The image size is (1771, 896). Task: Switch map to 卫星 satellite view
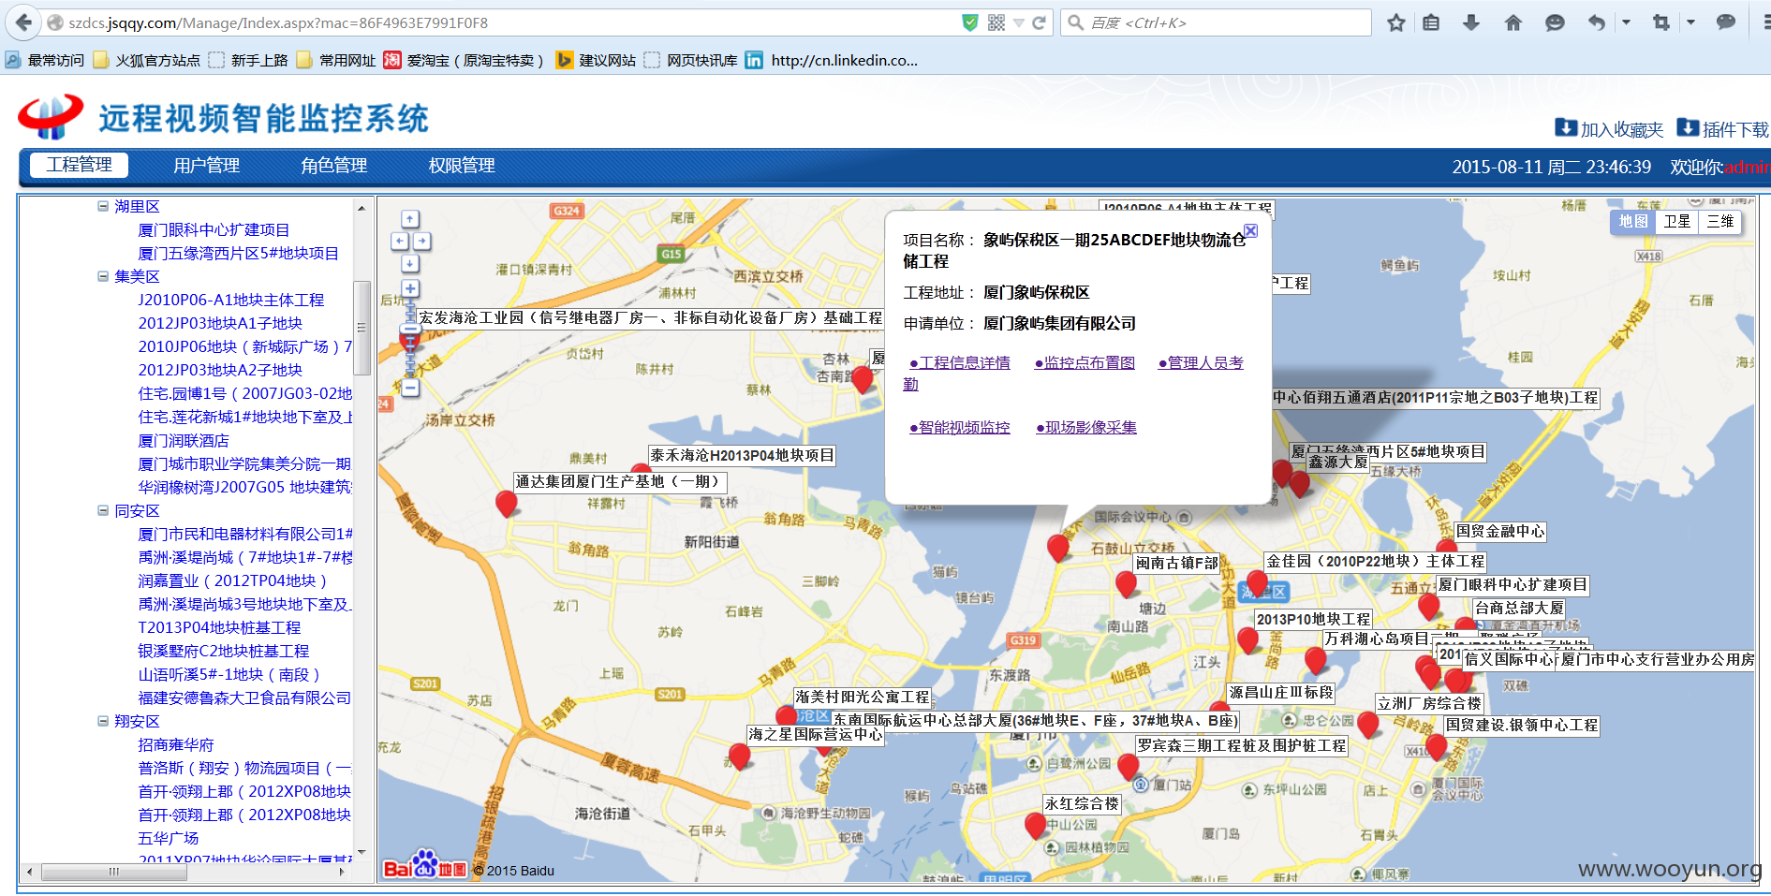(1676, 222)
